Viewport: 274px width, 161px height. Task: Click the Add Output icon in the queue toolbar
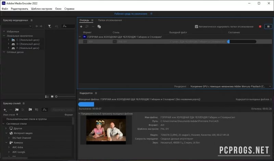[87, 27]
